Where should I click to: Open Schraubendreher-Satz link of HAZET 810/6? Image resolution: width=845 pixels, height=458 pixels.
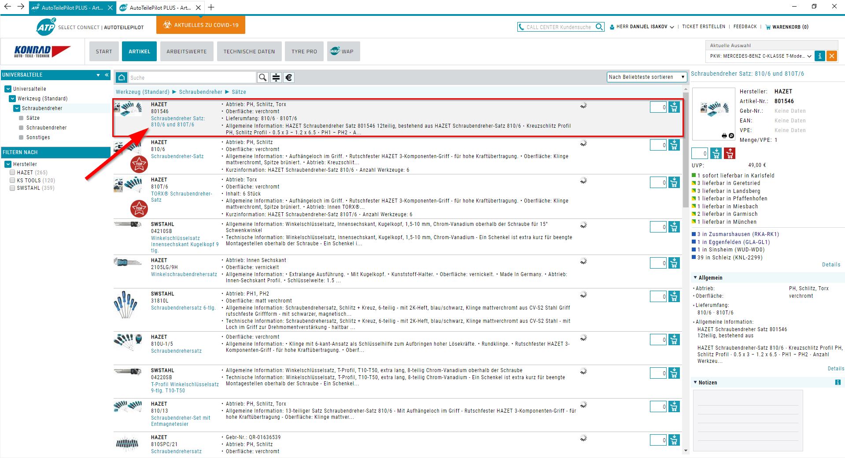click(177, 156)
